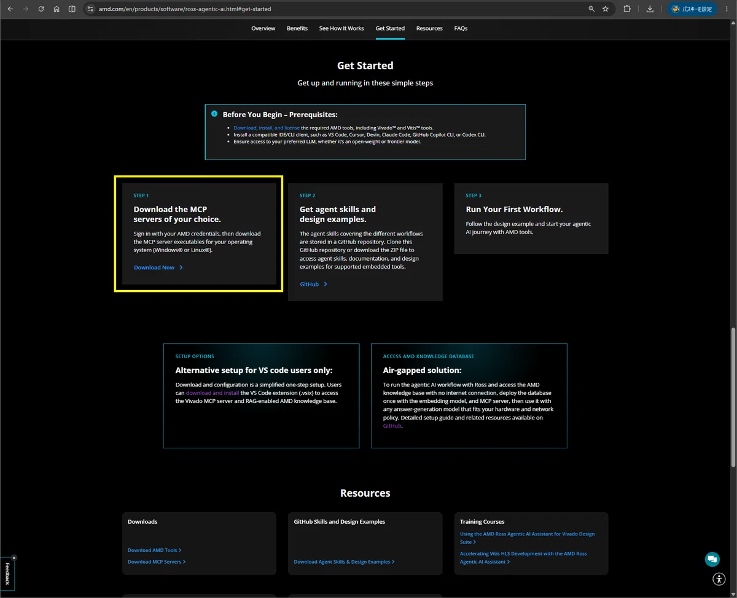Open the Vivado Design Suite training course link
The width and height of the screenshot is (737, 598).
point(527,538)
